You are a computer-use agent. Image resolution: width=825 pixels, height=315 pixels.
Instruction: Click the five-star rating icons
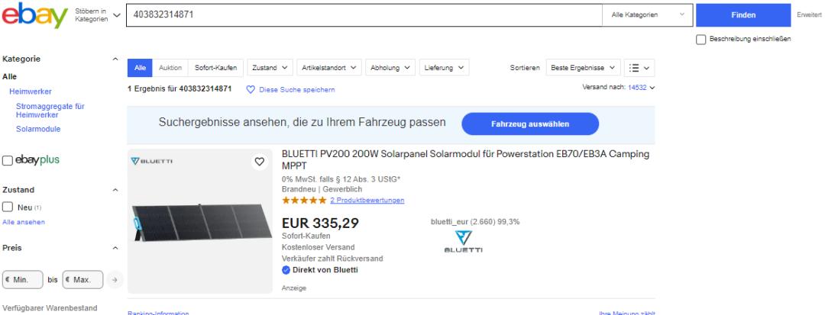click(304, 201)
